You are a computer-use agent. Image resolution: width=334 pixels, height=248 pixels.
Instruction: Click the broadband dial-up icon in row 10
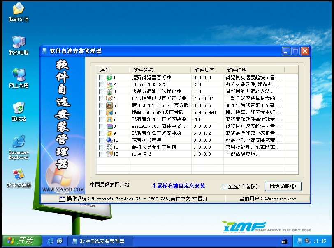(109, 140)
